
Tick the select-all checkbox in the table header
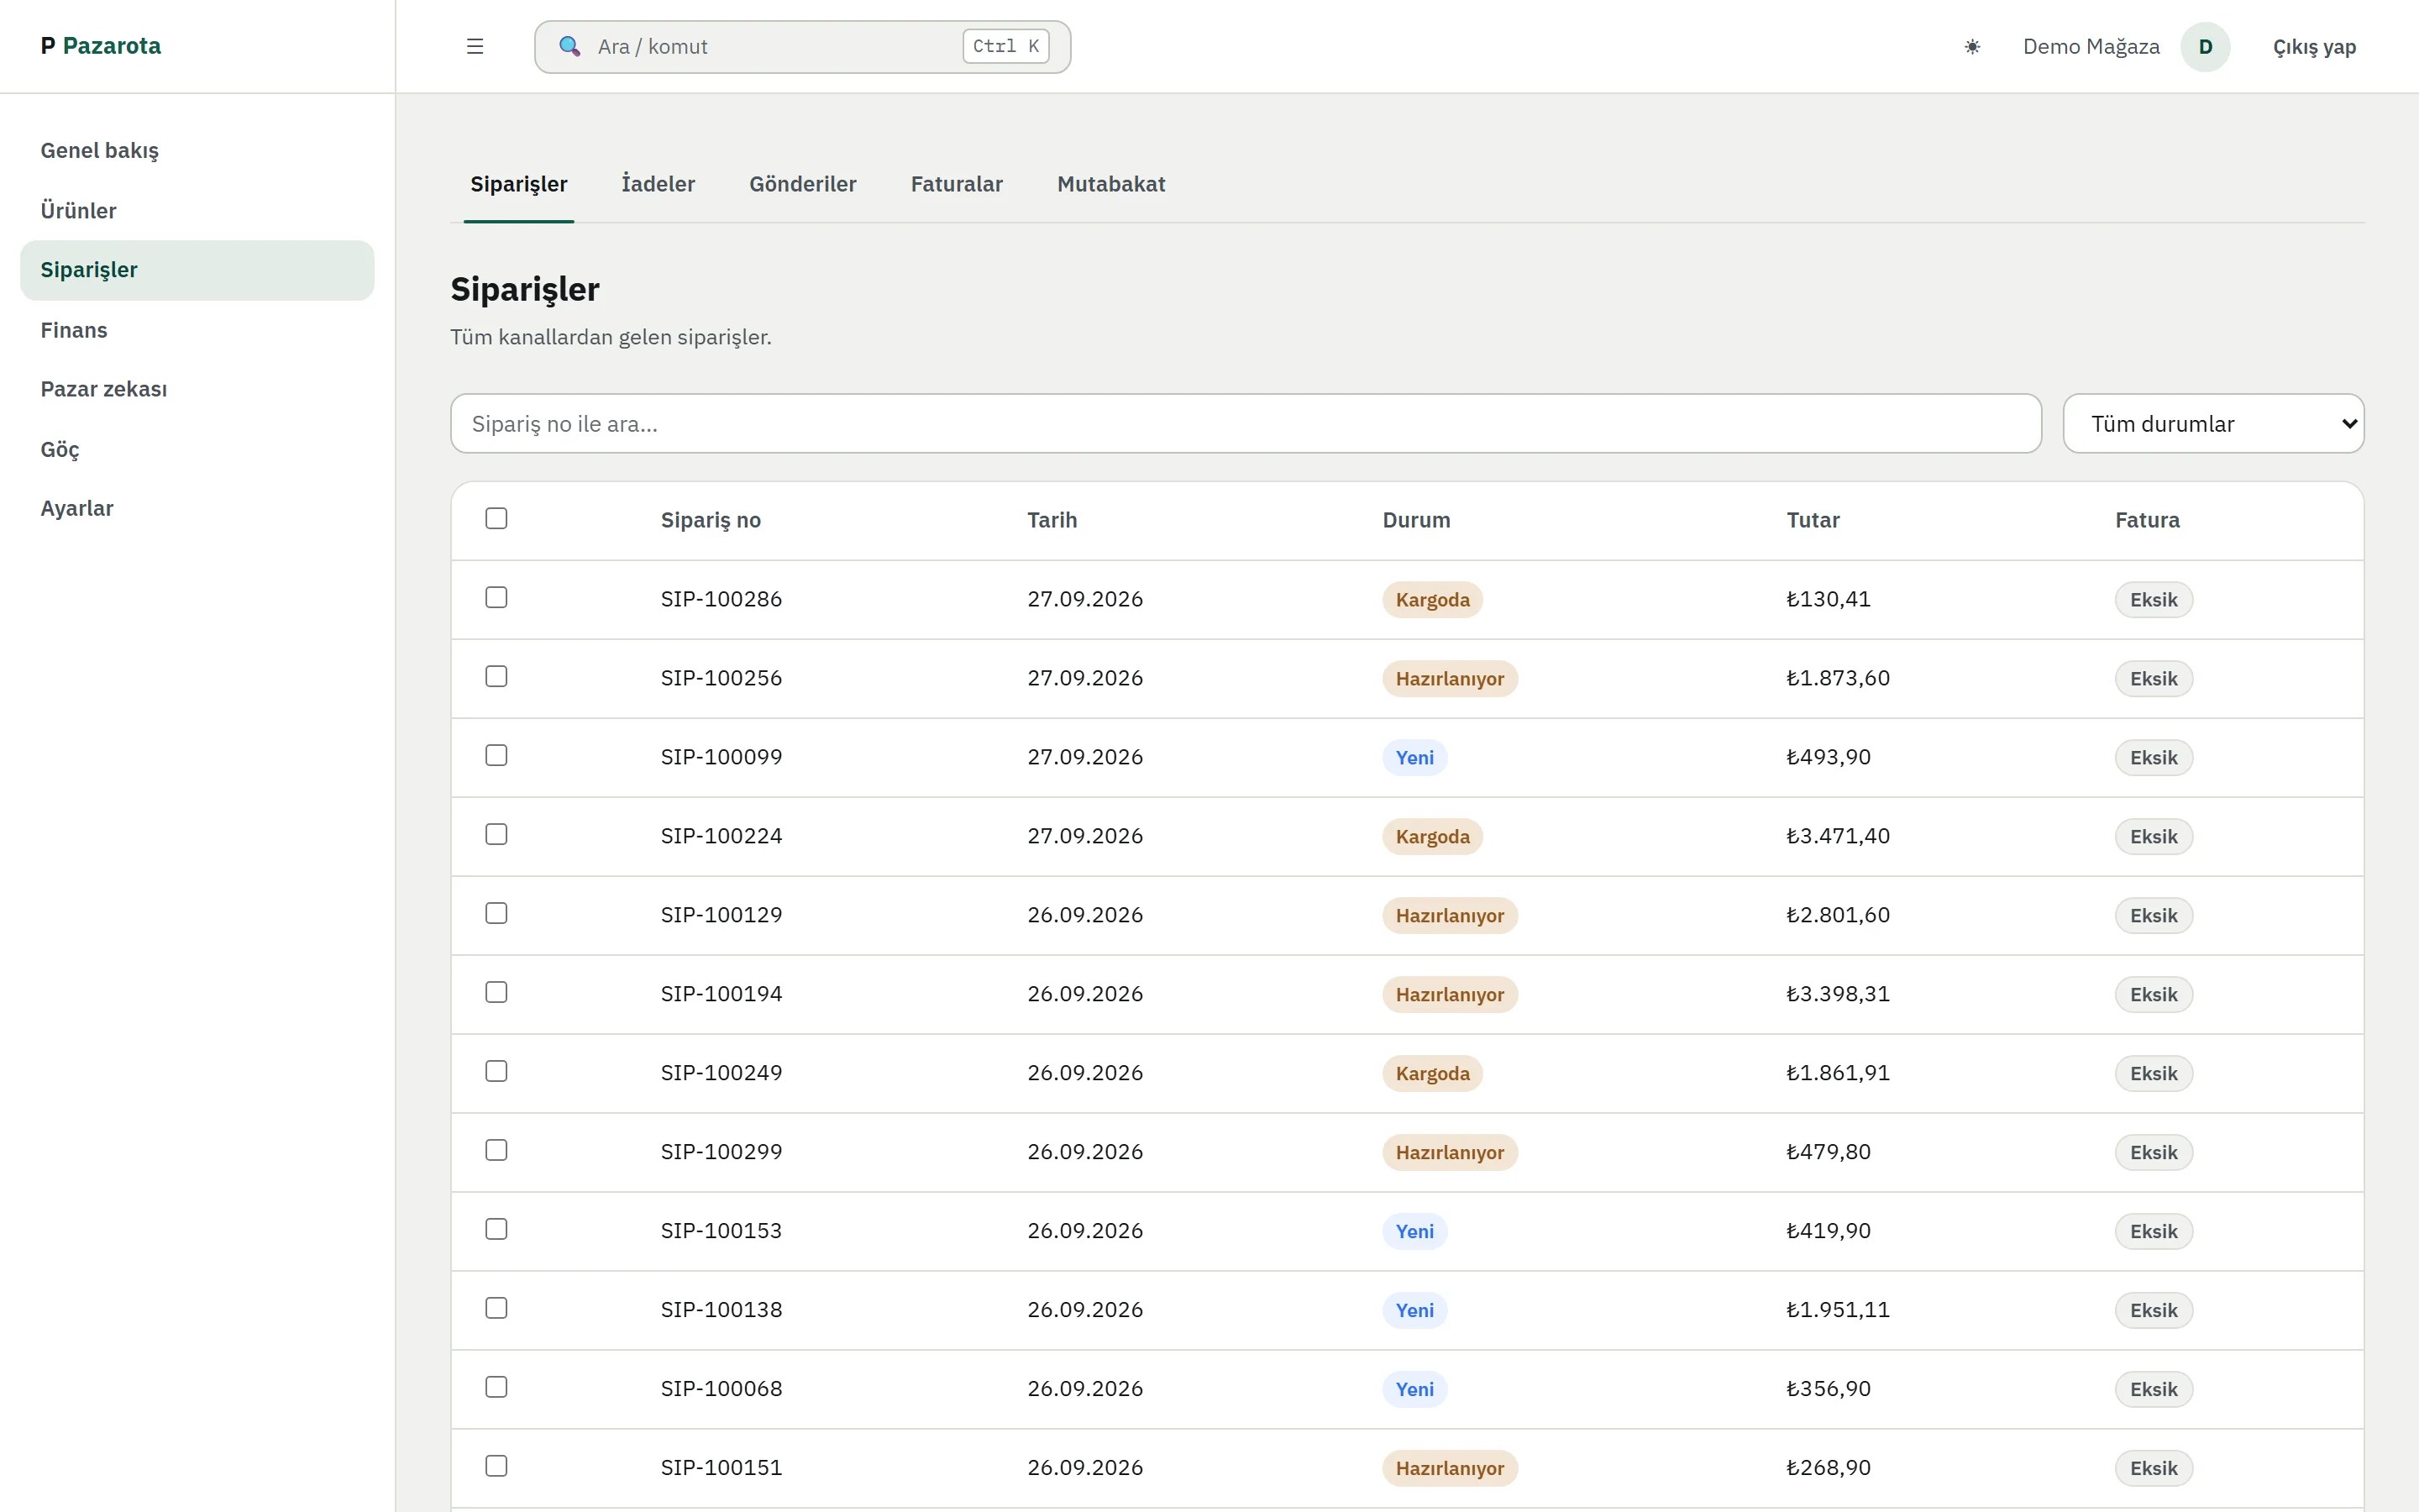pos(496,518)
